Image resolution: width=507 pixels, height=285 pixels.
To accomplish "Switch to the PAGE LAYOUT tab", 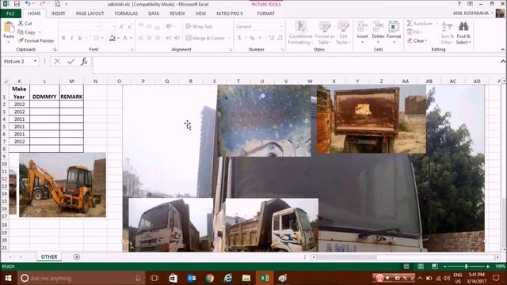I will 90,13.
